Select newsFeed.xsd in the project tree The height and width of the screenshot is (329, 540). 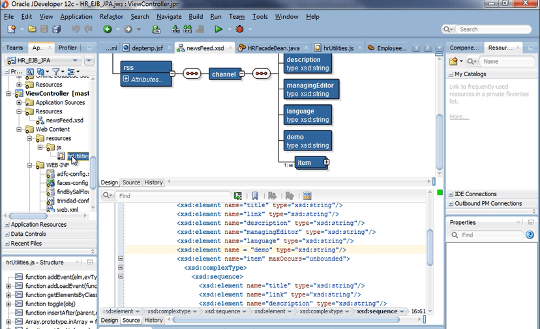coord(65,120)
